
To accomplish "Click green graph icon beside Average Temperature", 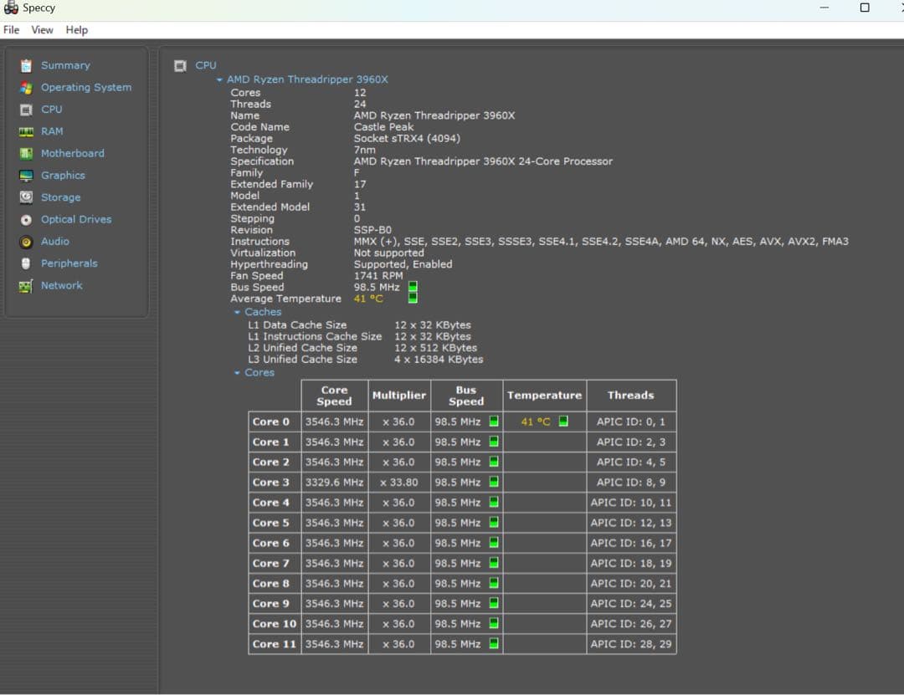I will tap(413, 298).
